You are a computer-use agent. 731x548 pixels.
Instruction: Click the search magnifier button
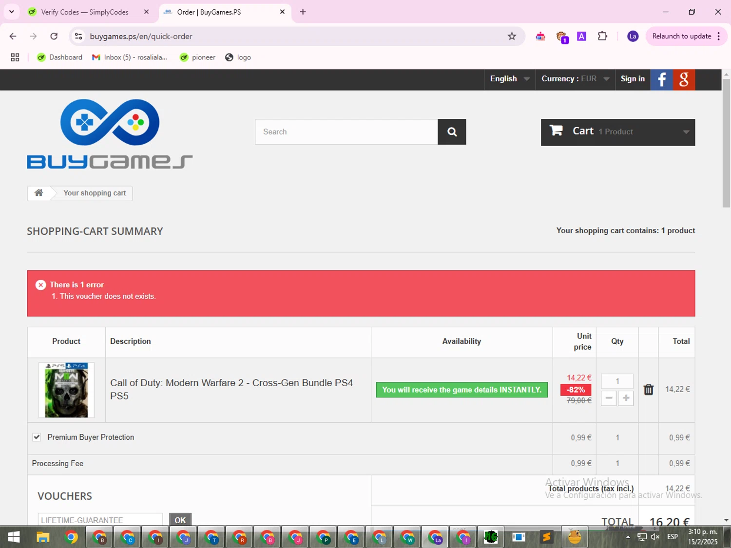click(452, 132)
